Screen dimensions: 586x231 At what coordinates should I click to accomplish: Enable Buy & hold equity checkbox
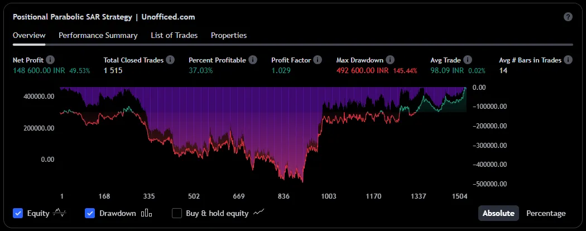point(177,213)
